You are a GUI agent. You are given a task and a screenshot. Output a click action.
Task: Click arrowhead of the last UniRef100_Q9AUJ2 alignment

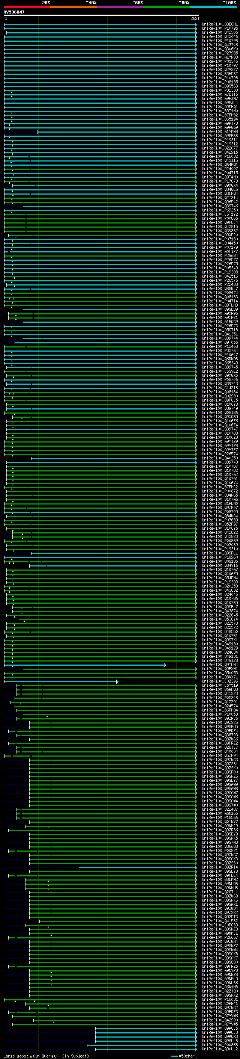point(196,1050)
